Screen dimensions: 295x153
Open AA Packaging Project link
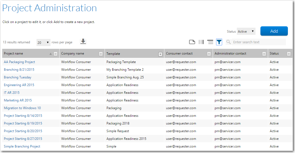[19, 62]
